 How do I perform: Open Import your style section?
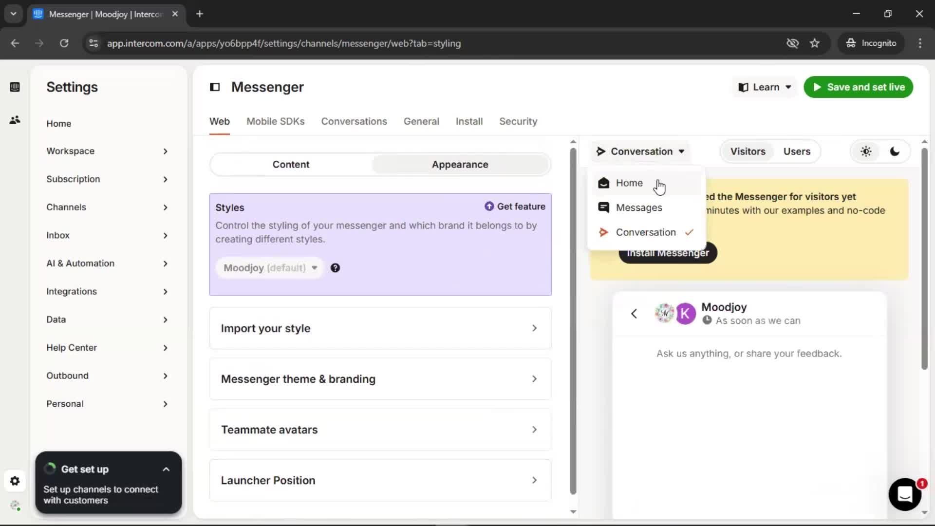[380, 328]
